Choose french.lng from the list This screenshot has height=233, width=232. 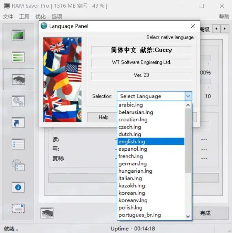[151, 156]
